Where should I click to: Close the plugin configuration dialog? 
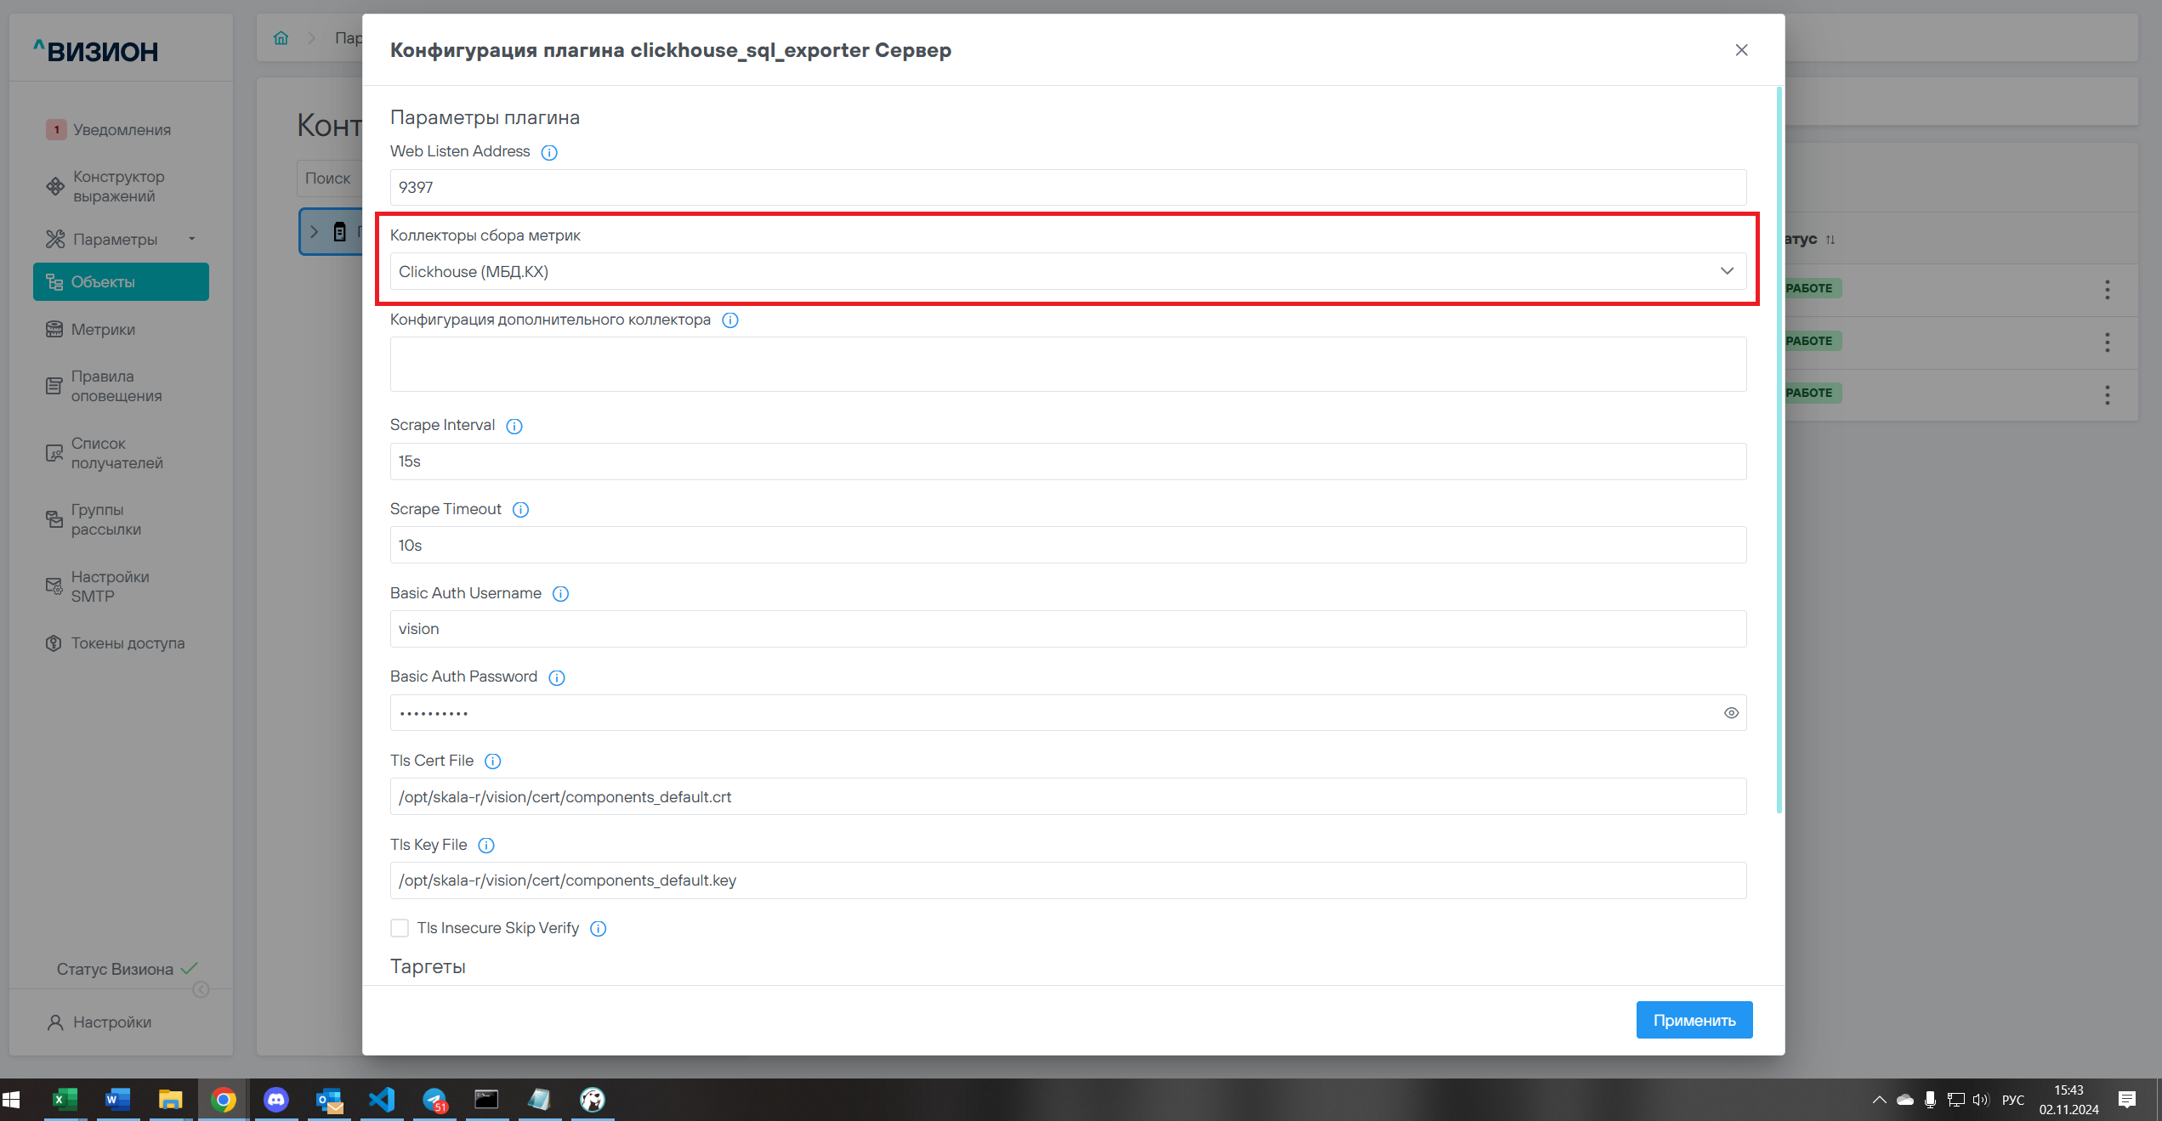(x=1741, y=50)
